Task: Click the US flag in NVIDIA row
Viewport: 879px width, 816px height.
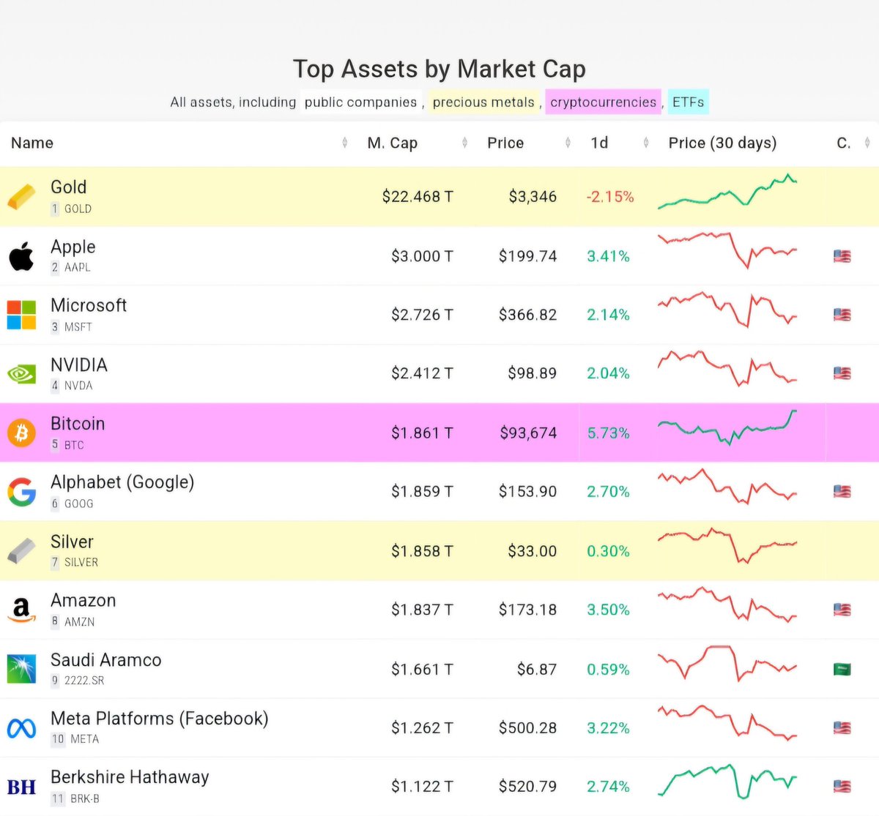Action: click(842, 373)
